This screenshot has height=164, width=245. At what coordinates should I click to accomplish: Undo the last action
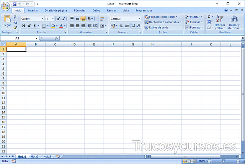(20, 4)
